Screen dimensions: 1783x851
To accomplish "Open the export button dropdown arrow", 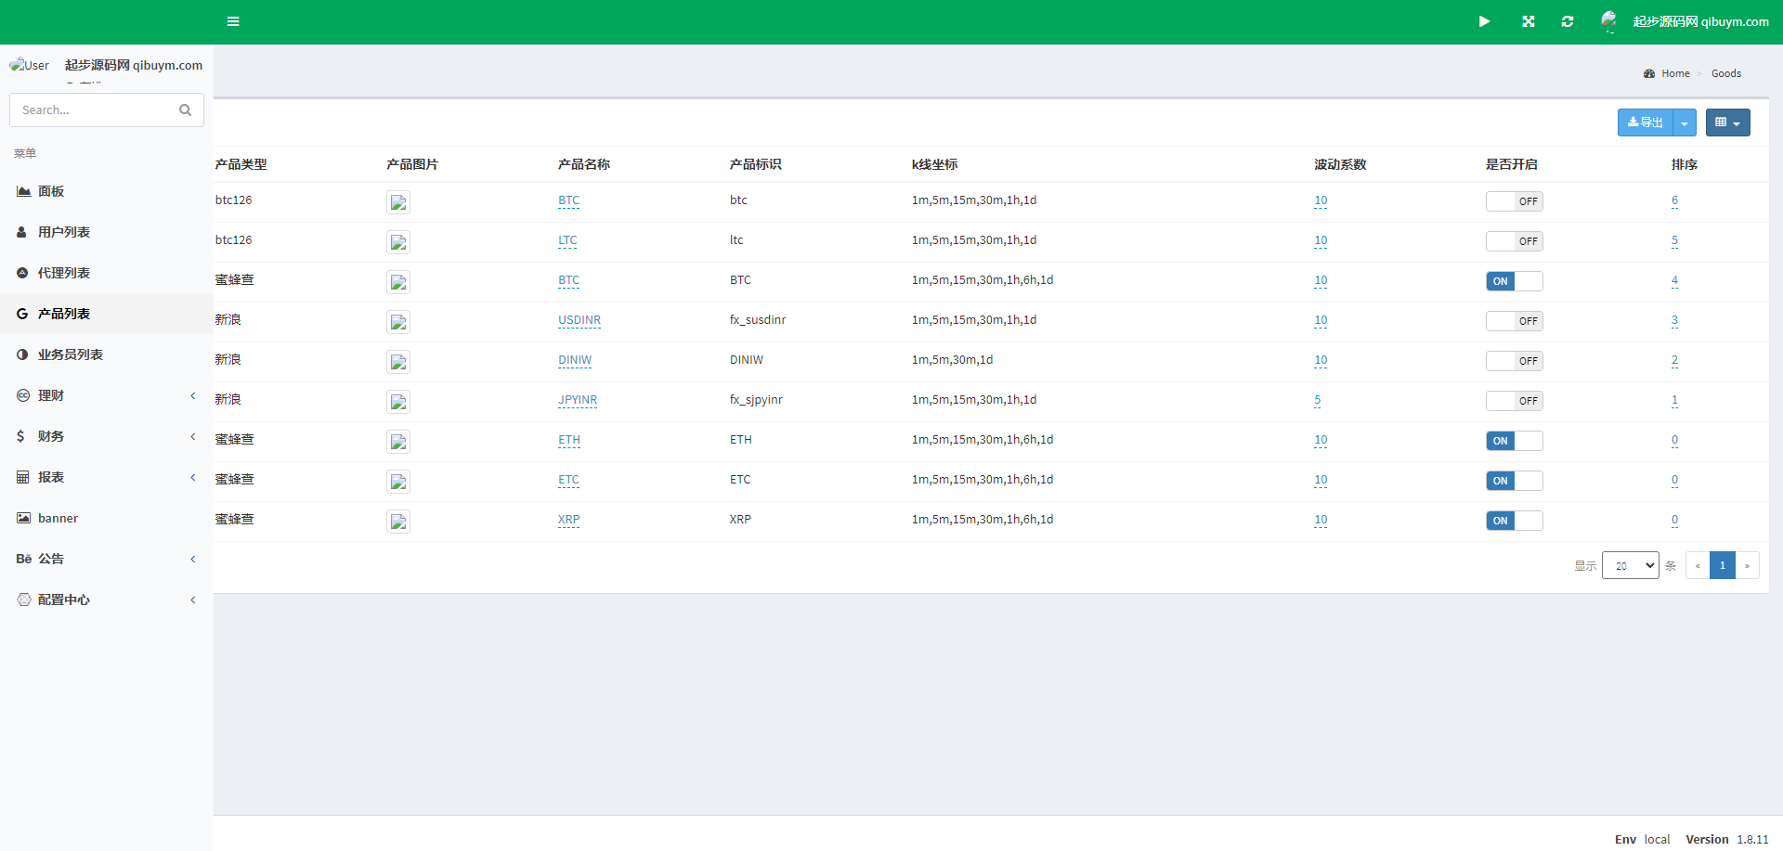I will point(1685,122).
